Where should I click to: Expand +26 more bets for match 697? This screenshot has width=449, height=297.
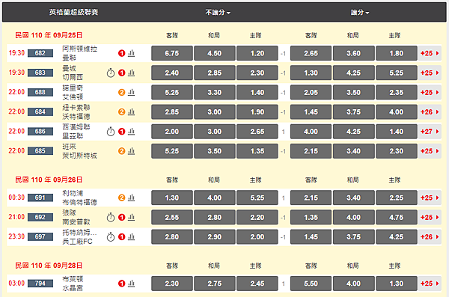click(430, 237)
